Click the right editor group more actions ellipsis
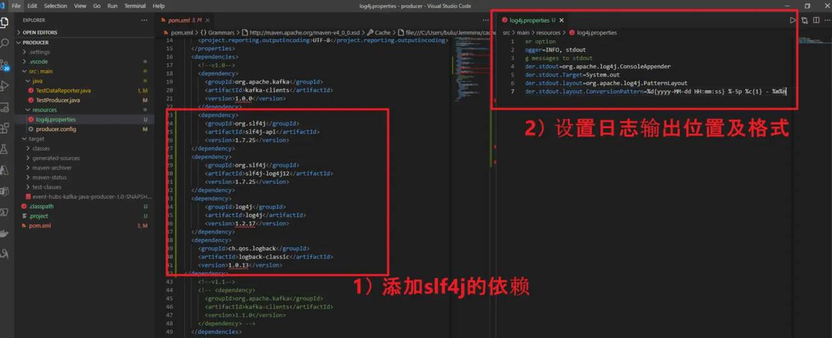Viewport: 832px width, 338px height. [827, 20]
